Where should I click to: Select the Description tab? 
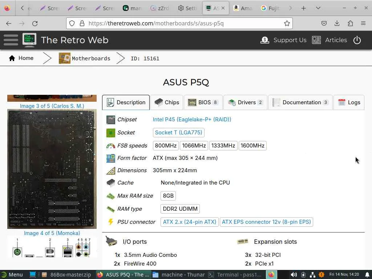click(x=126, y=102)
